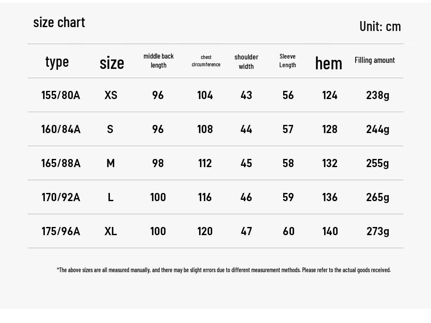Click the 'Unit: cm' label
Image resolution: width=431 pixels, height=323 pixels.
380,26
